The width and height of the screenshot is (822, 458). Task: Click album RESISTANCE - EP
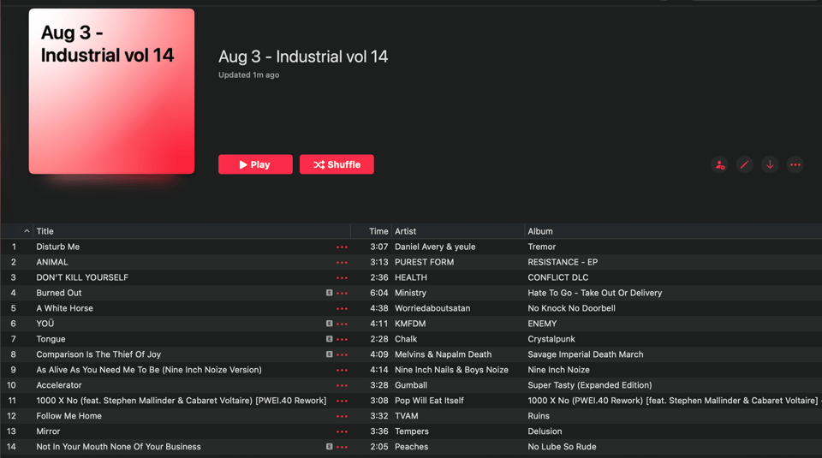tap(563, 262)
